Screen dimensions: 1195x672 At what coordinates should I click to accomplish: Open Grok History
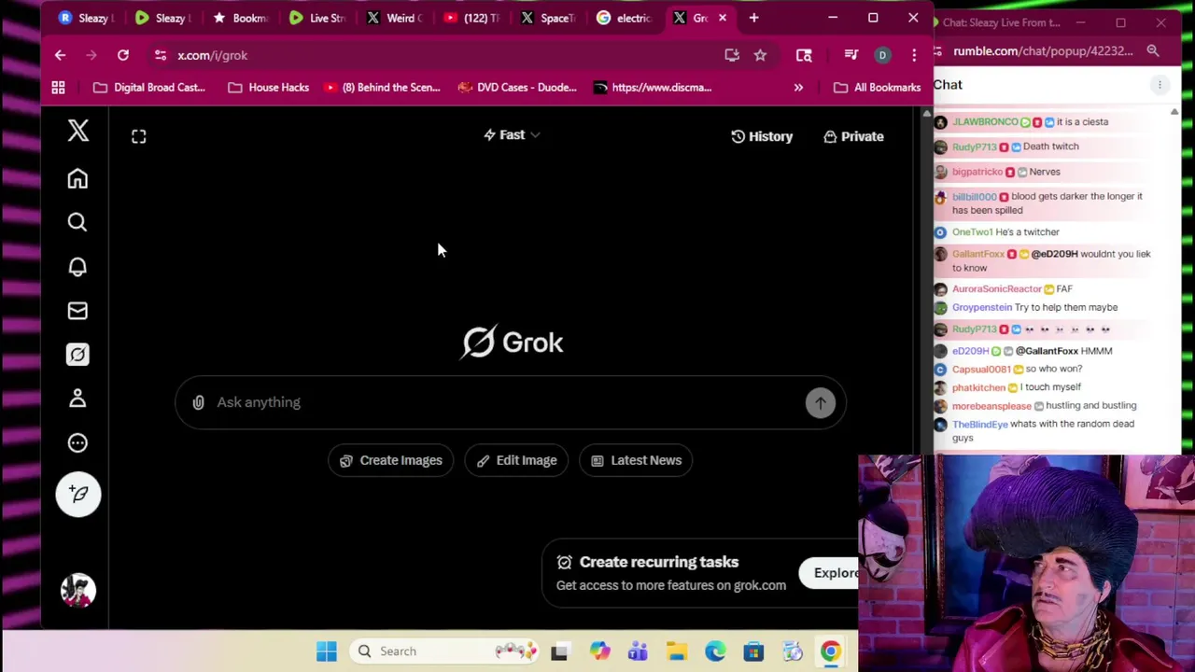(762, 136)
